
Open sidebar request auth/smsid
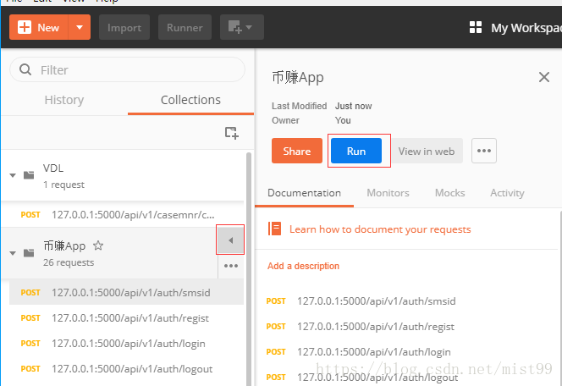126,292
